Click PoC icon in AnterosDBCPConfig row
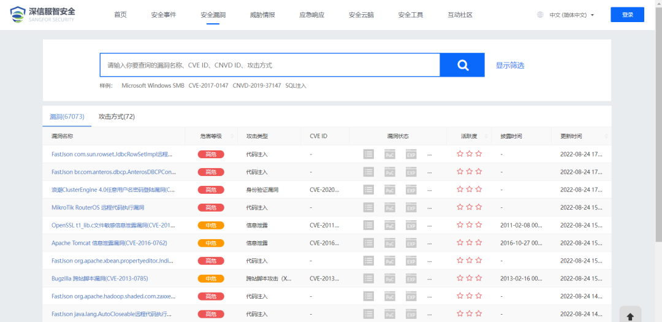 pos(390,172)
